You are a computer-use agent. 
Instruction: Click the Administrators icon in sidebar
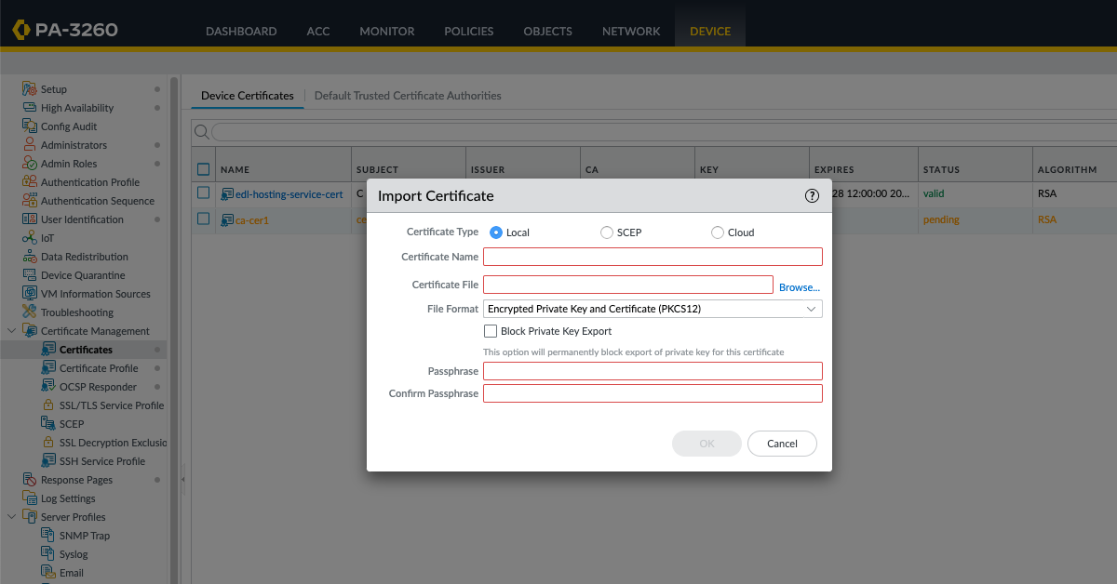coord(30,145)
